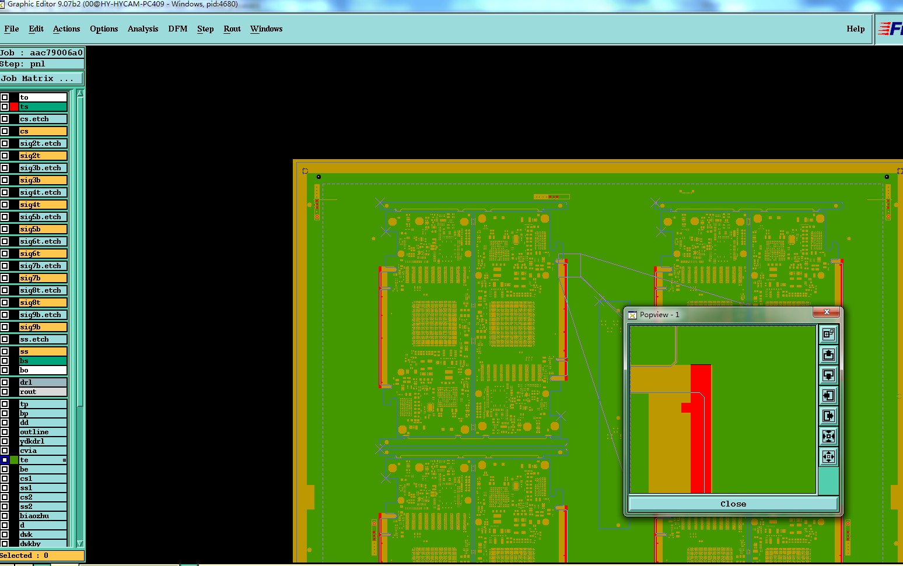
Task: Open the Help menu
Action: tap(856, 29)
